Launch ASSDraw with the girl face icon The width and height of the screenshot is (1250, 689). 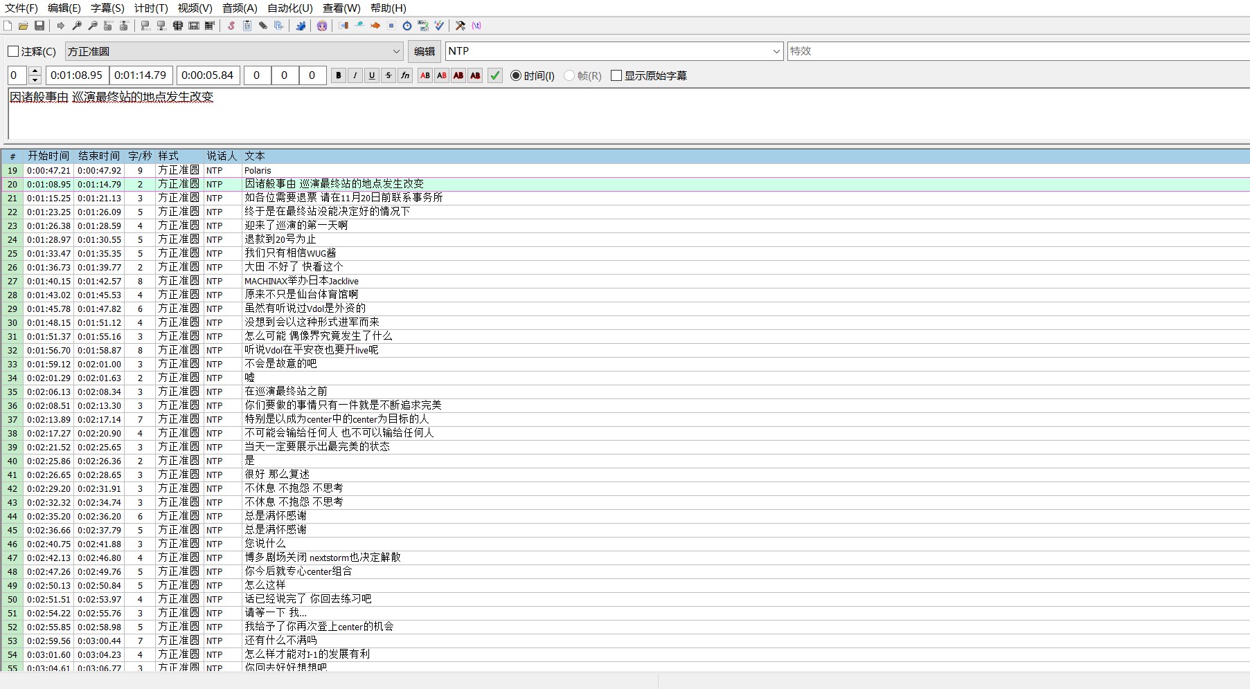tap(322, 26)
